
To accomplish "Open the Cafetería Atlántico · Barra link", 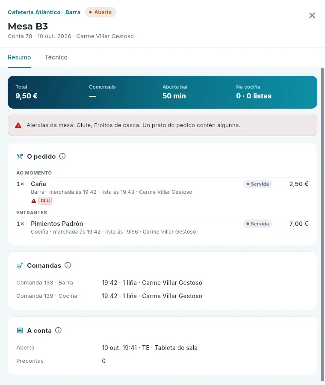I will (44, 12).
